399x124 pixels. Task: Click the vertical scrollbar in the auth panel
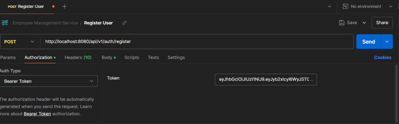click(x=396, y=93)
